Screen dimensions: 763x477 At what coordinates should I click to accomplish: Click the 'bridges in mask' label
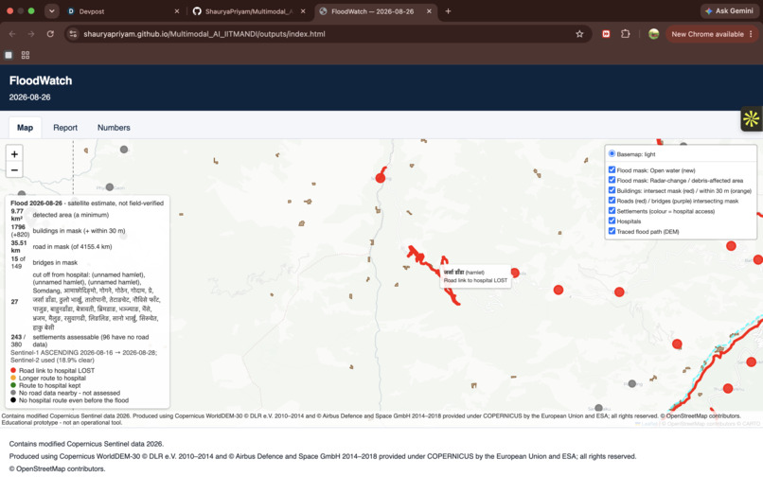click(55, 262)
